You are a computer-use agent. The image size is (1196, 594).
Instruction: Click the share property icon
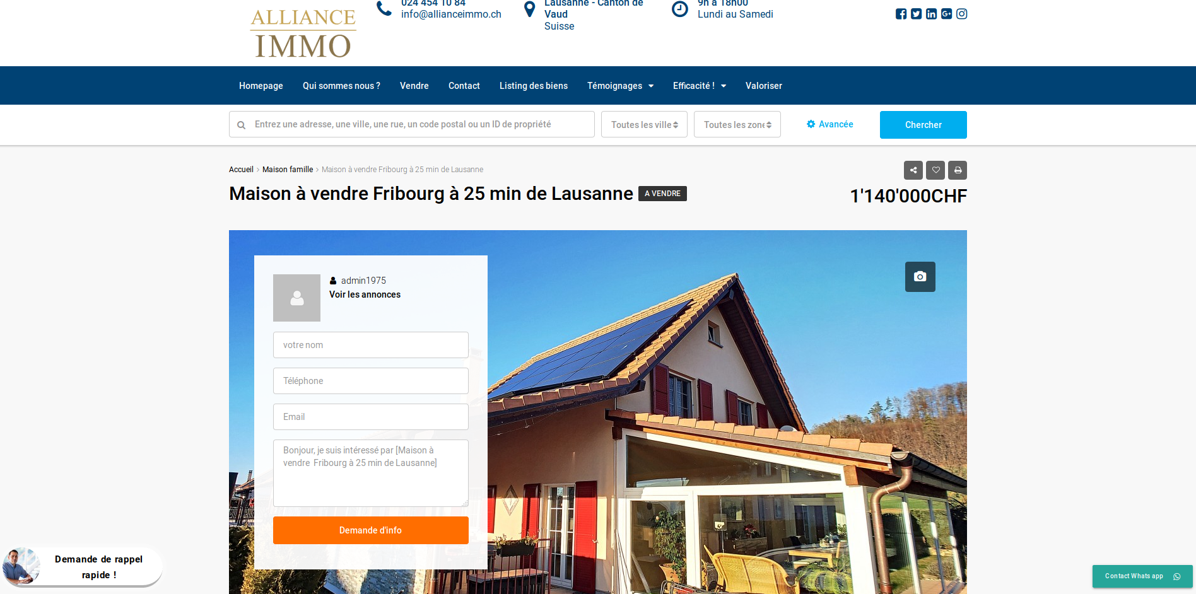tap(913, 170)
